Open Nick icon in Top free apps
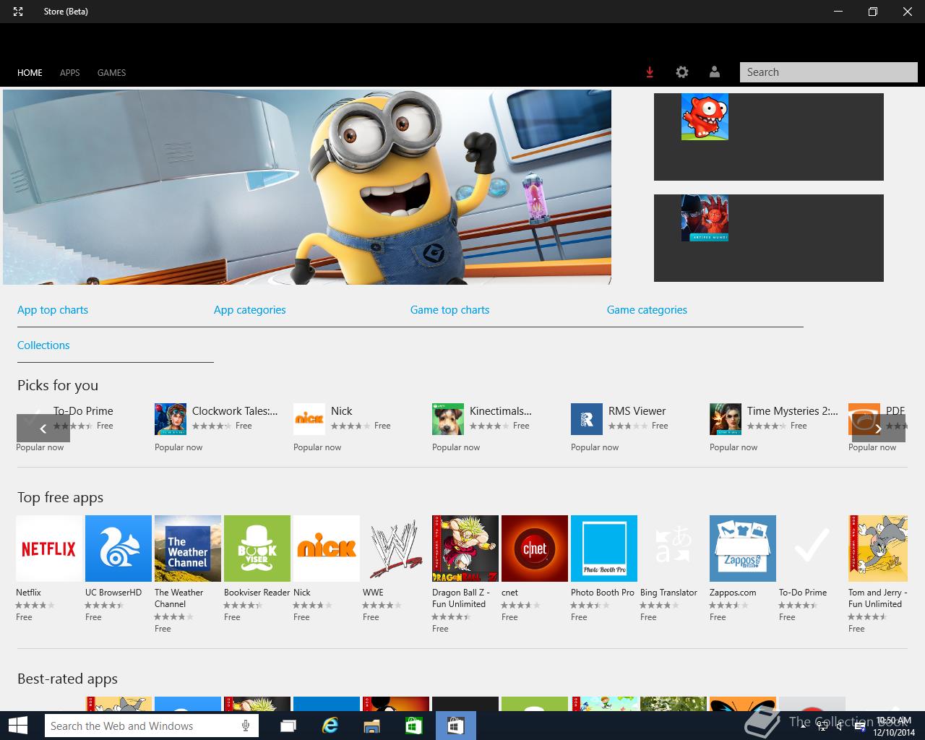Viewport: 925px width, 740px height. [327, 548]
